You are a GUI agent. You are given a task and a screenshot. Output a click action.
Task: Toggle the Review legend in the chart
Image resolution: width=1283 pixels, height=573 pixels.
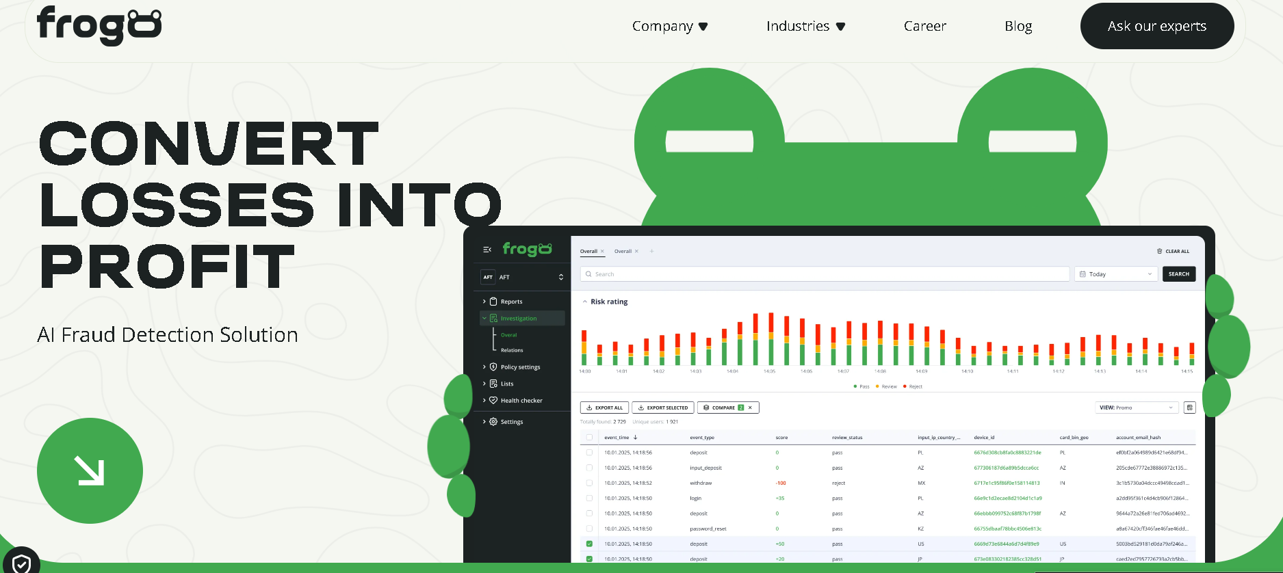click(886, 386)
